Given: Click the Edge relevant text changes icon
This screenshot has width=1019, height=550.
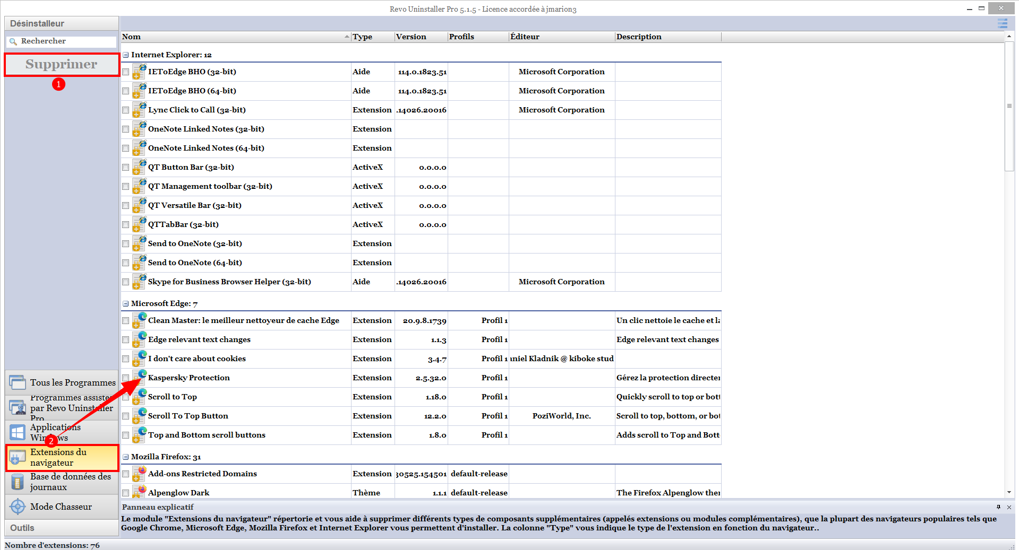Looking at the screenshot, I should coord(139,339).
